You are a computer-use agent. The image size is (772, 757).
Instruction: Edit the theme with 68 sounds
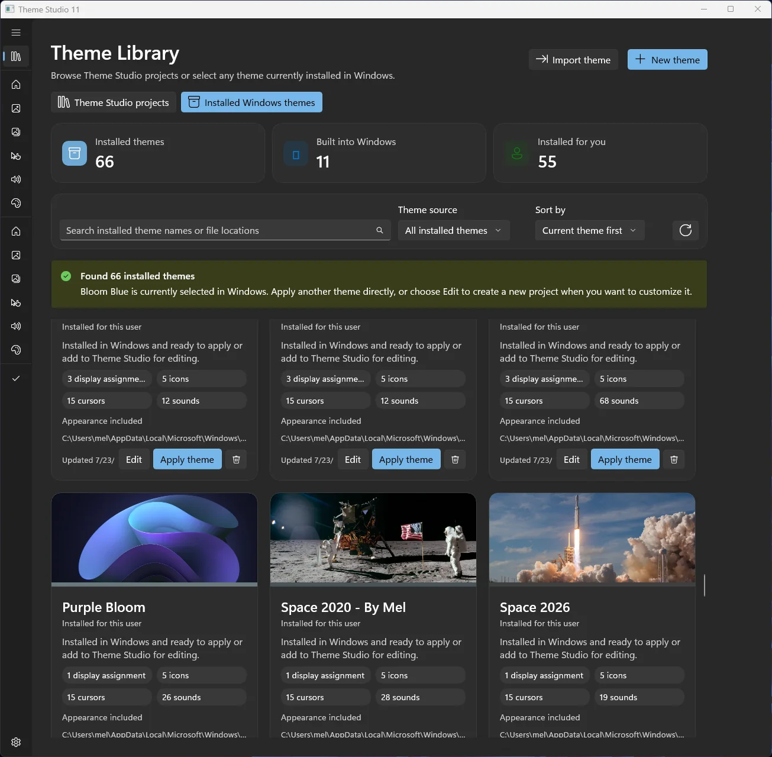[x=571, y=459]
